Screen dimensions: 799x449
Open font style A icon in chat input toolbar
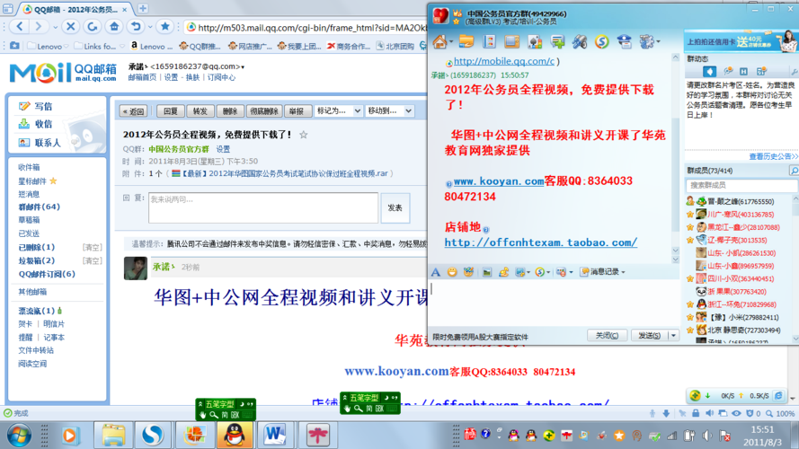pos(436,272)
